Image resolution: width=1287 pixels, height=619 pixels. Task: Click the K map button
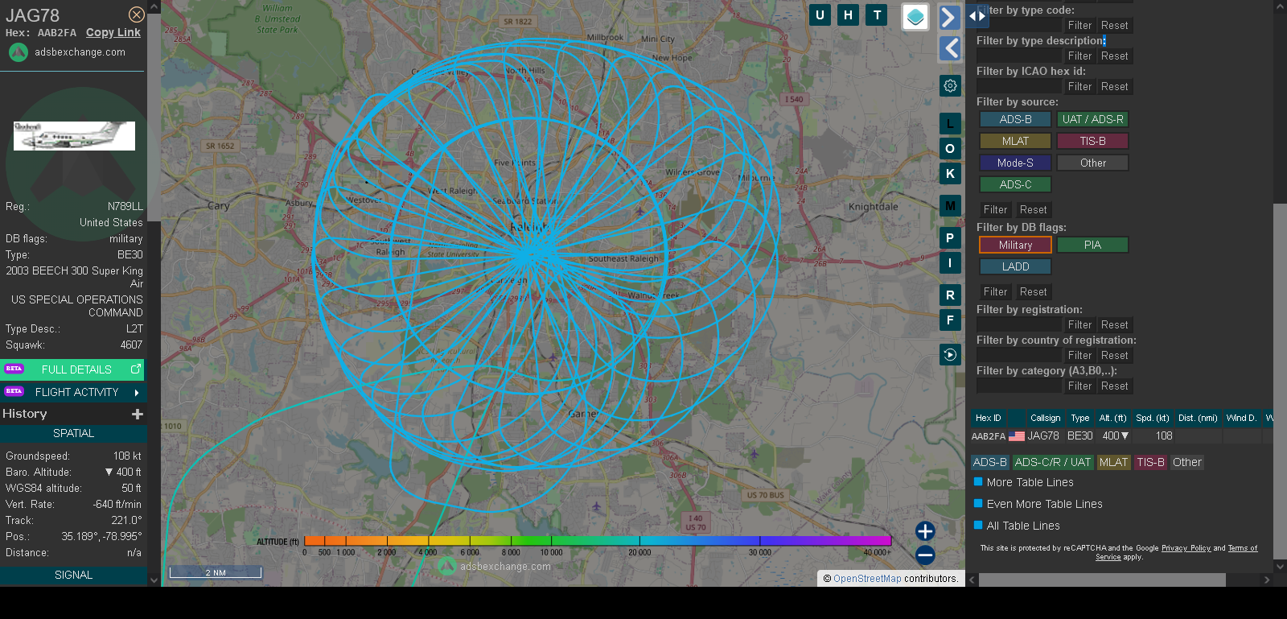coord(951,173)
